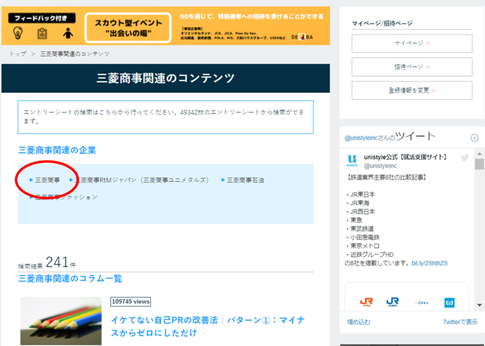
Task: Click the orange JR logo in tweet card
Action: coord(367,302)
